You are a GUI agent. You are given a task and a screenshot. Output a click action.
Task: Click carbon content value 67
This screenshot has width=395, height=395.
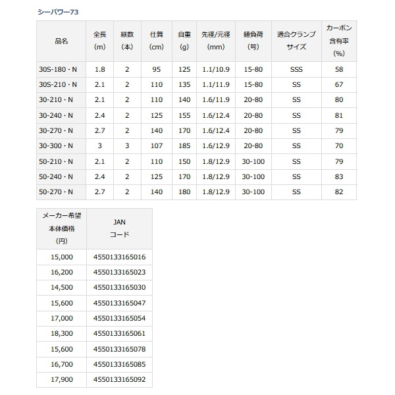(339, 85)
